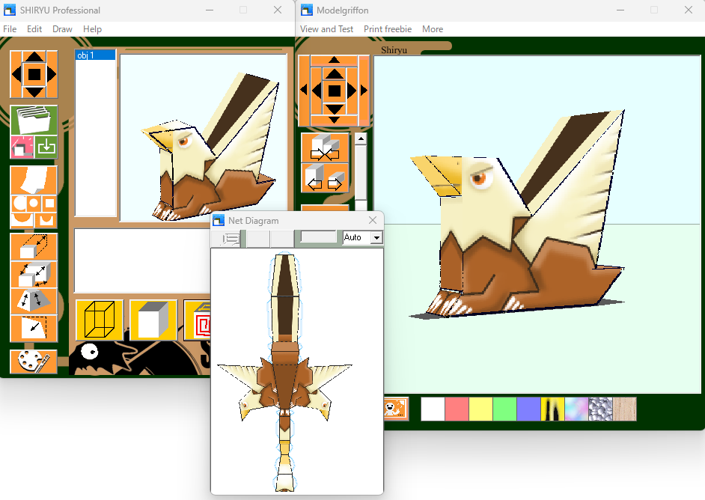
Task: Open the Help menu in SHIRYU Professional
Action: point(92,28)
